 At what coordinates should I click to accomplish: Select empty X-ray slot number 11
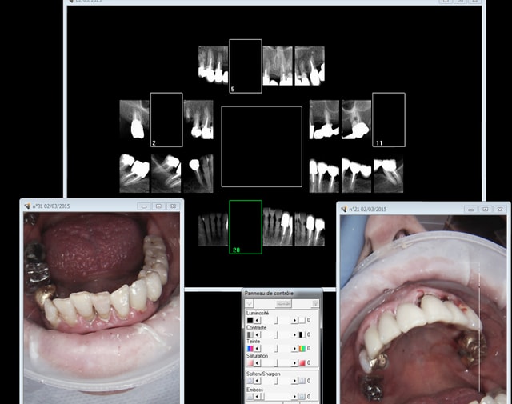[389, 120]
